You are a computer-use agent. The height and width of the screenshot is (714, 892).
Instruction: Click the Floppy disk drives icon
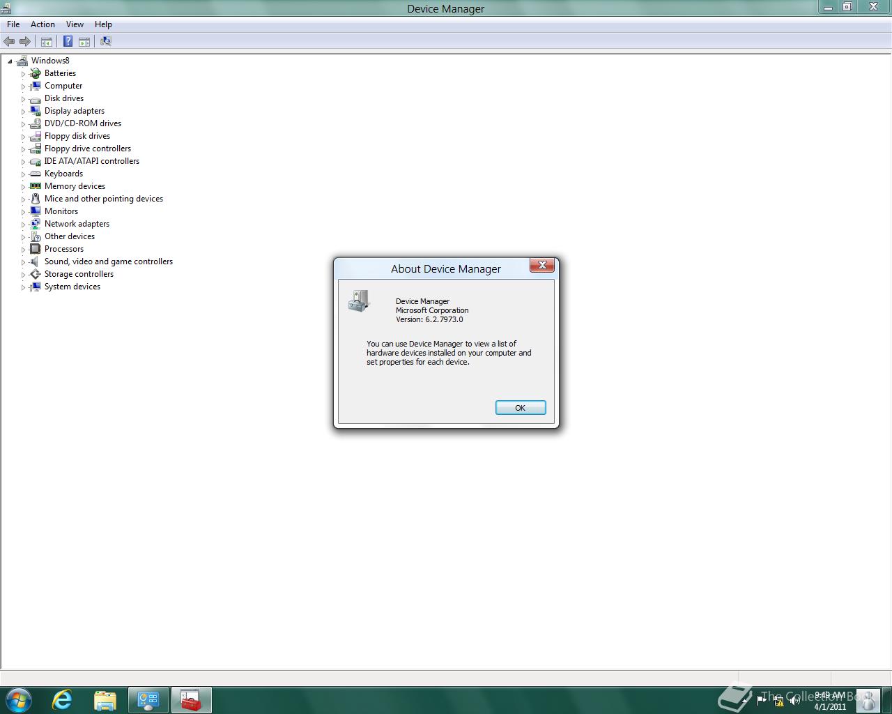pos(36,136)
